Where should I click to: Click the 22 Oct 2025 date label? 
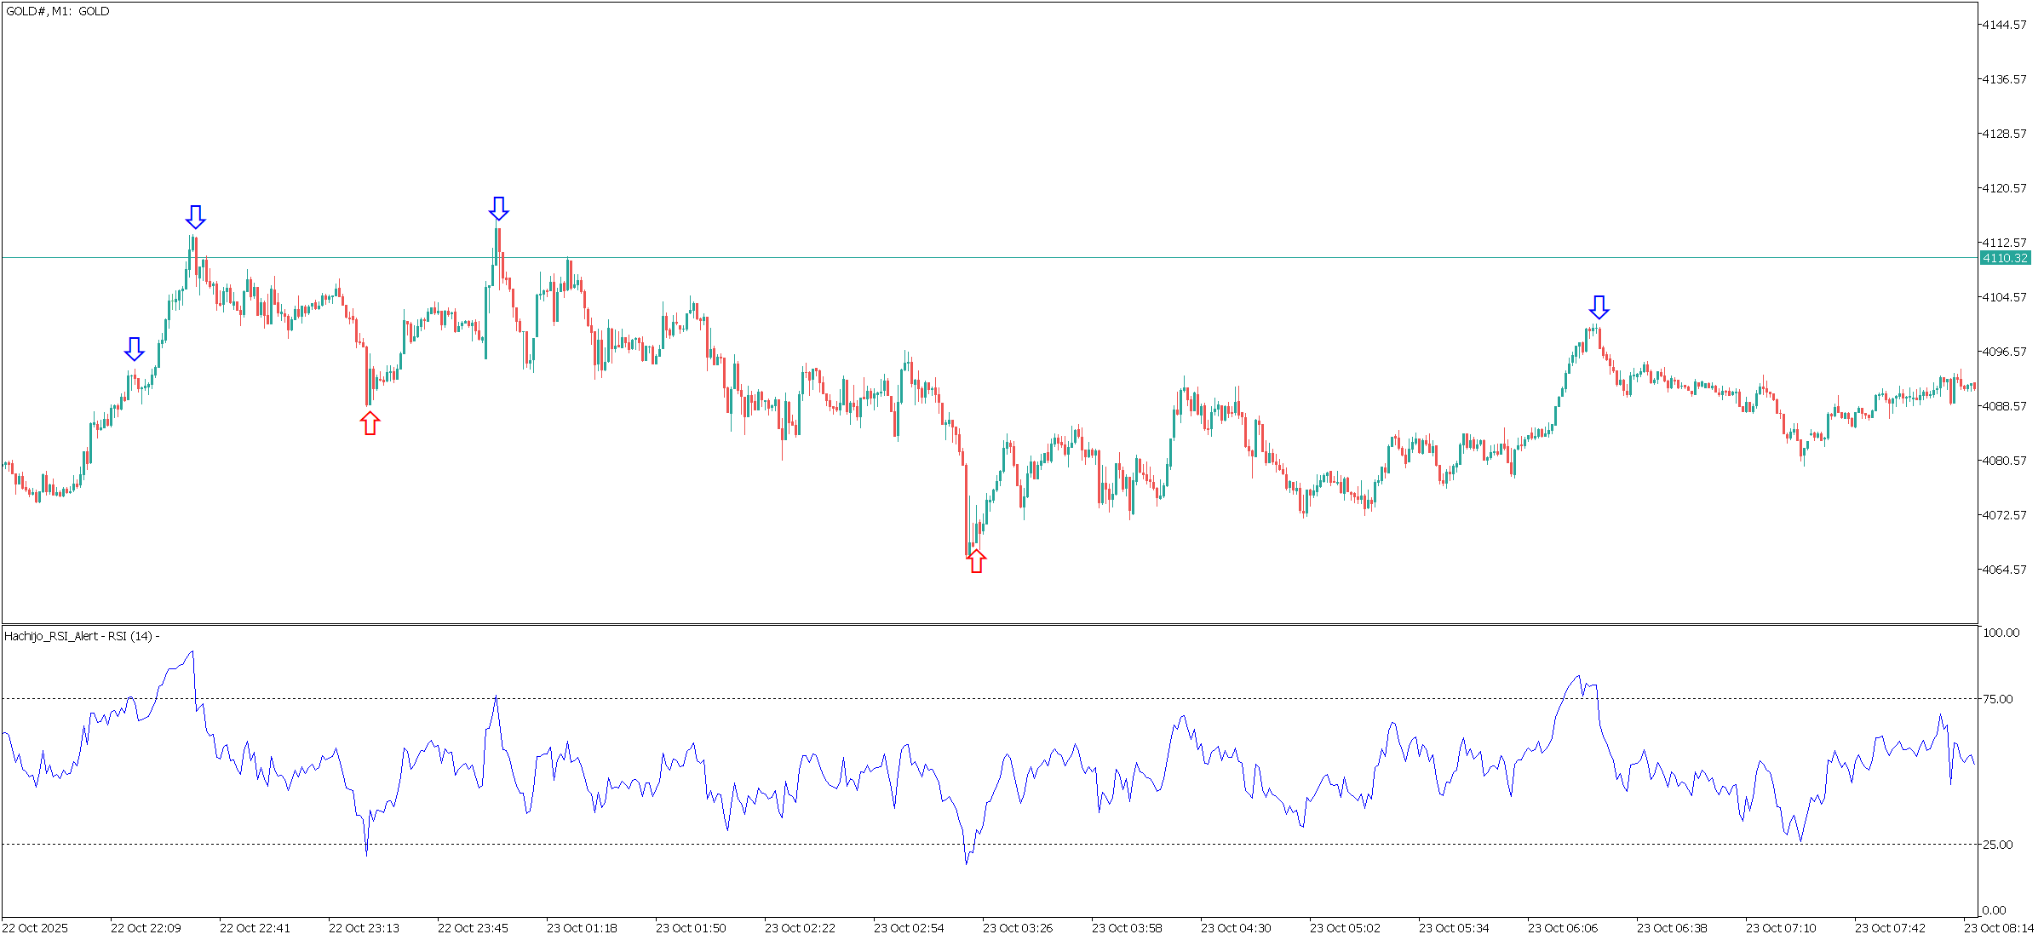[35, 928]
